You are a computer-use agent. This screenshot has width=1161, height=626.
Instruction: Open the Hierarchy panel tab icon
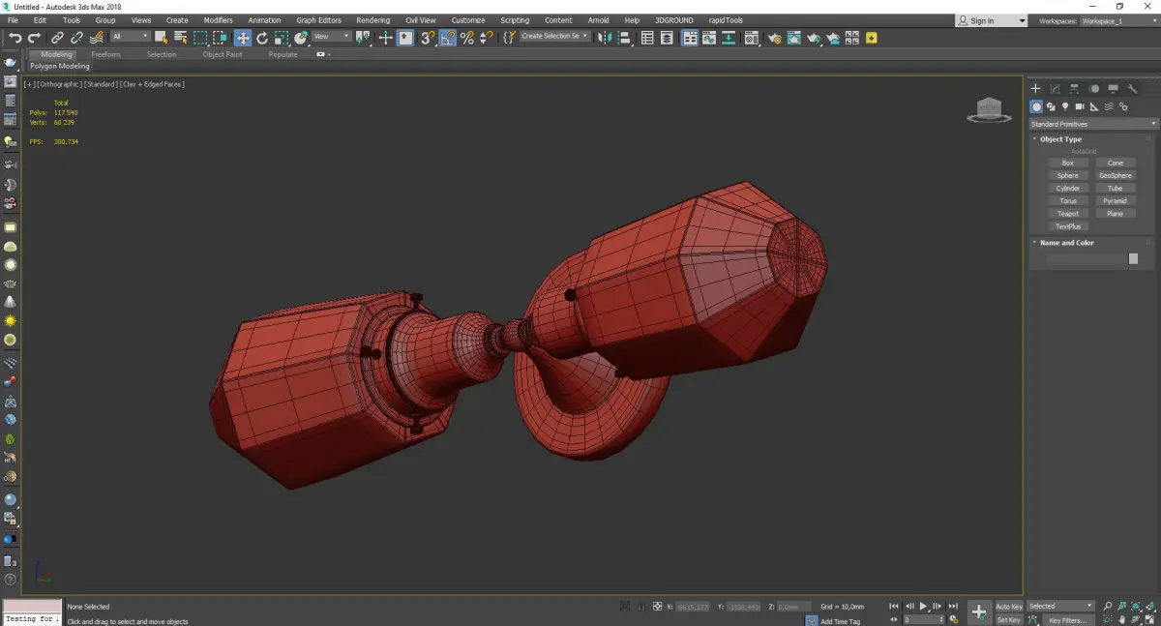(1074, 88)
